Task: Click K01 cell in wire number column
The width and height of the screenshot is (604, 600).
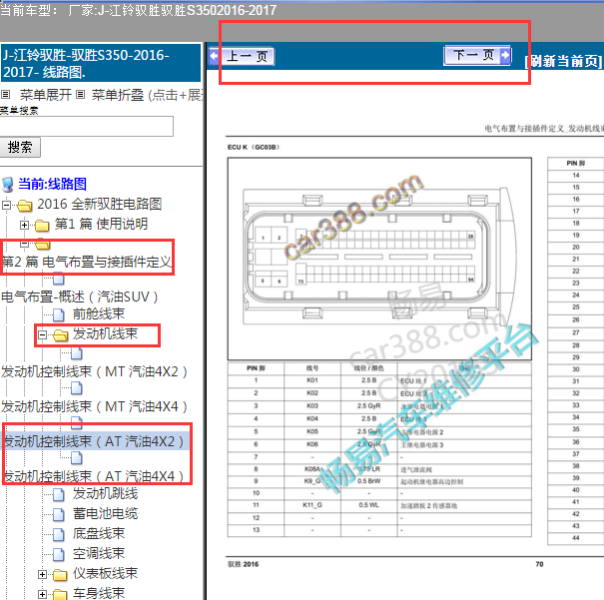Action: pos(312,380)
